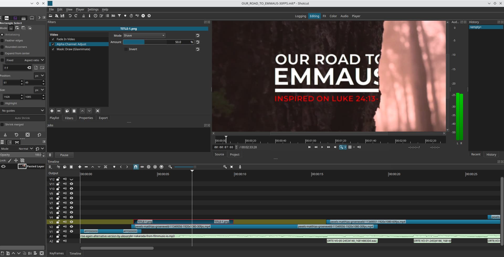Zoom timeline to fit
This screenshot has width=504, height=257.
[x=232, y=167]
